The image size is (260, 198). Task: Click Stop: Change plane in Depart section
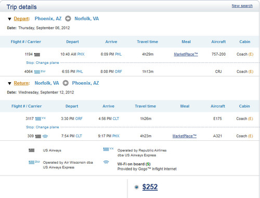[43, 63]
